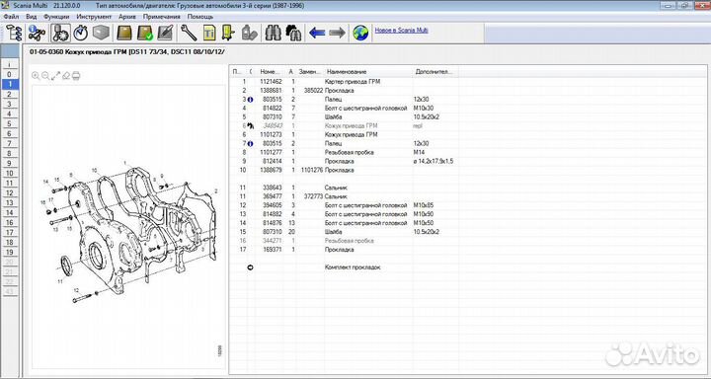This screenshot has height=379, width=711.
Task: Open the Функции menu
Action: (56, 17)
